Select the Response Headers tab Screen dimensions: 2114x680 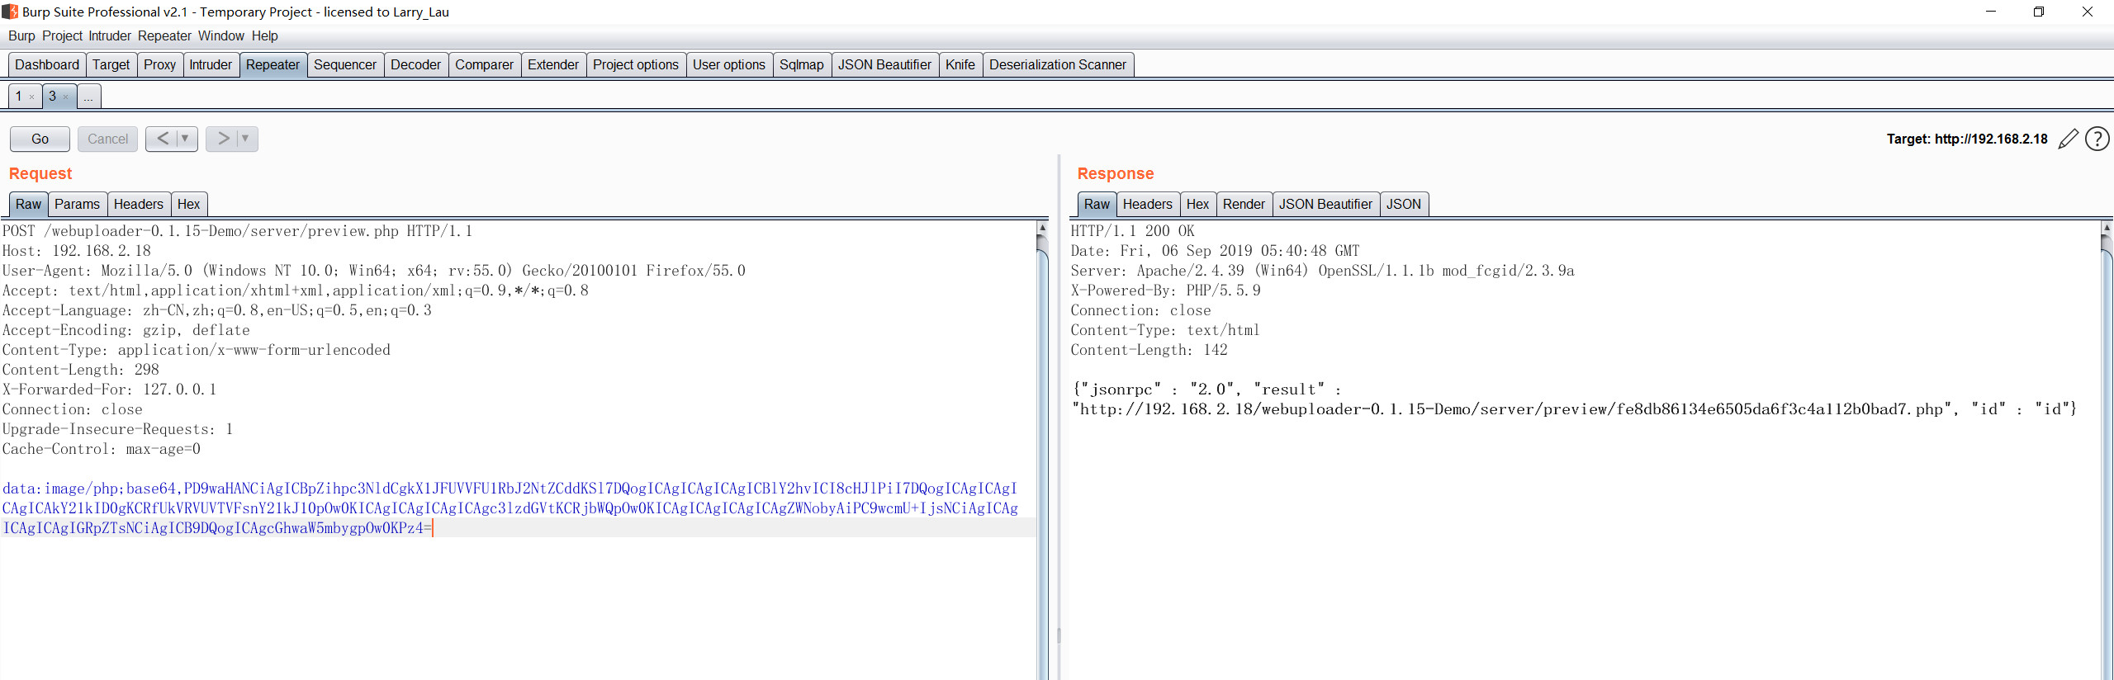[x=1147, y=205]
